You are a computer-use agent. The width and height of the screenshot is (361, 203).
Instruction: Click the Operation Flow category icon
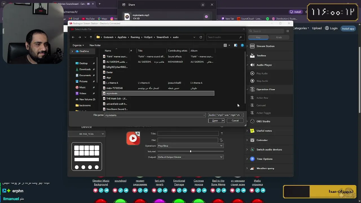tap(252, 89)
